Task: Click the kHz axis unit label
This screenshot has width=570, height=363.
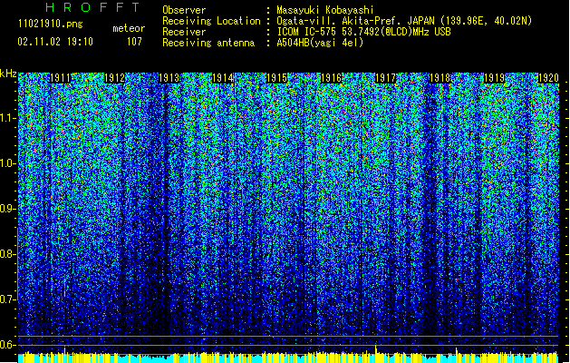Action: coord(8,74)
